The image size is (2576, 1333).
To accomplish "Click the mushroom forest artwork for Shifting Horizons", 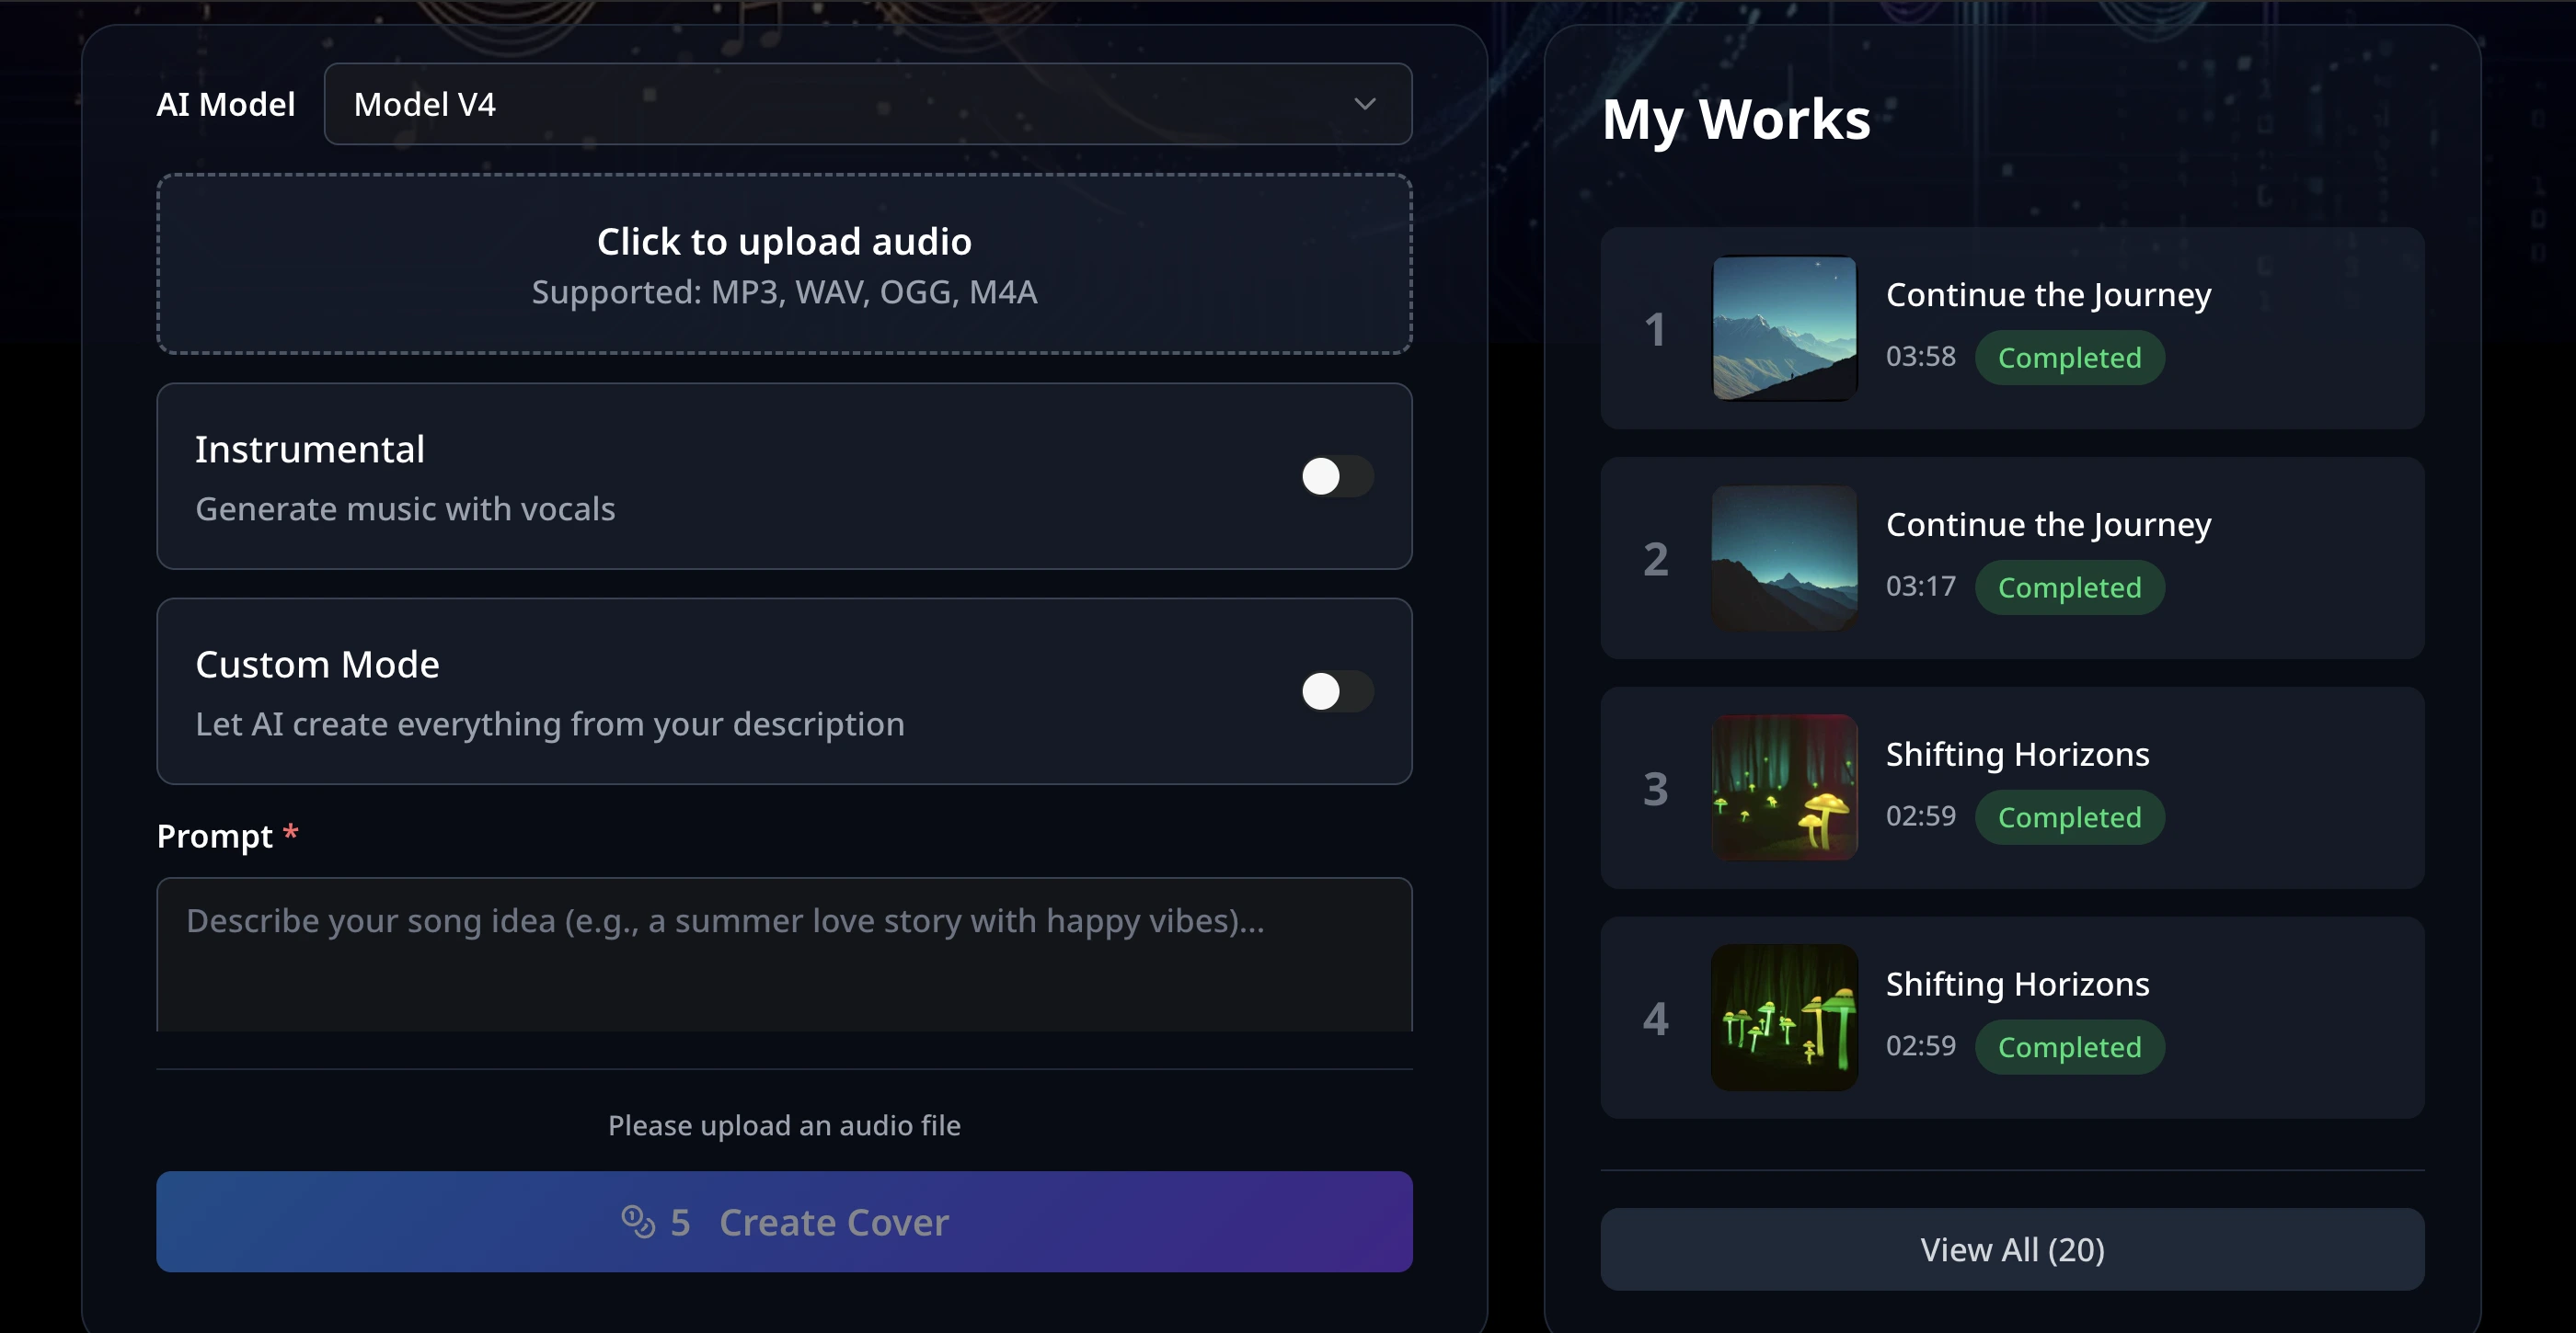I will point(1784,789).
